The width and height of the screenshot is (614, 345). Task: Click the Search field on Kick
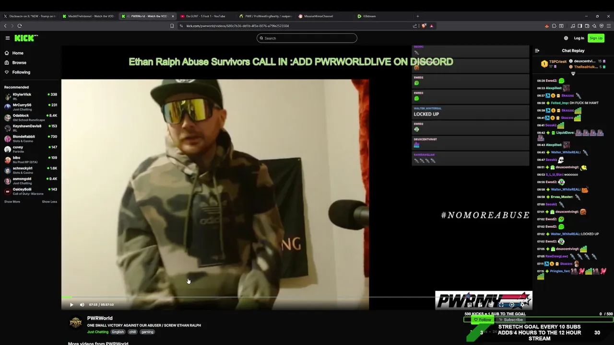point(307,38)
